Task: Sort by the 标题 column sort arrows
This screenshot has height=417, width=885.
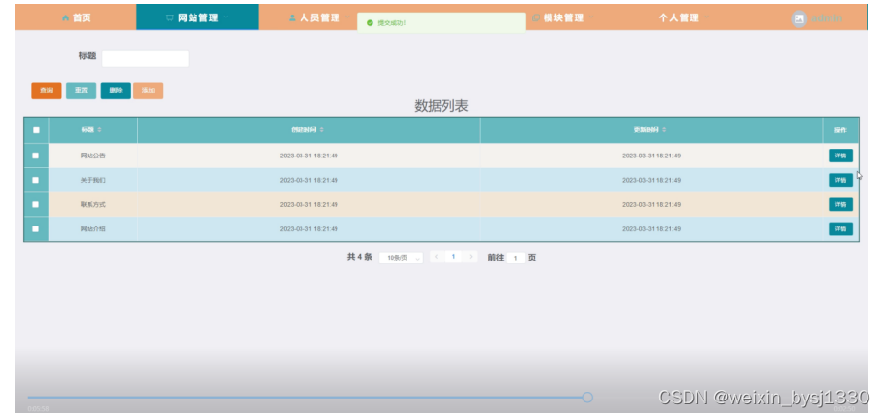Action: [100, 130]
